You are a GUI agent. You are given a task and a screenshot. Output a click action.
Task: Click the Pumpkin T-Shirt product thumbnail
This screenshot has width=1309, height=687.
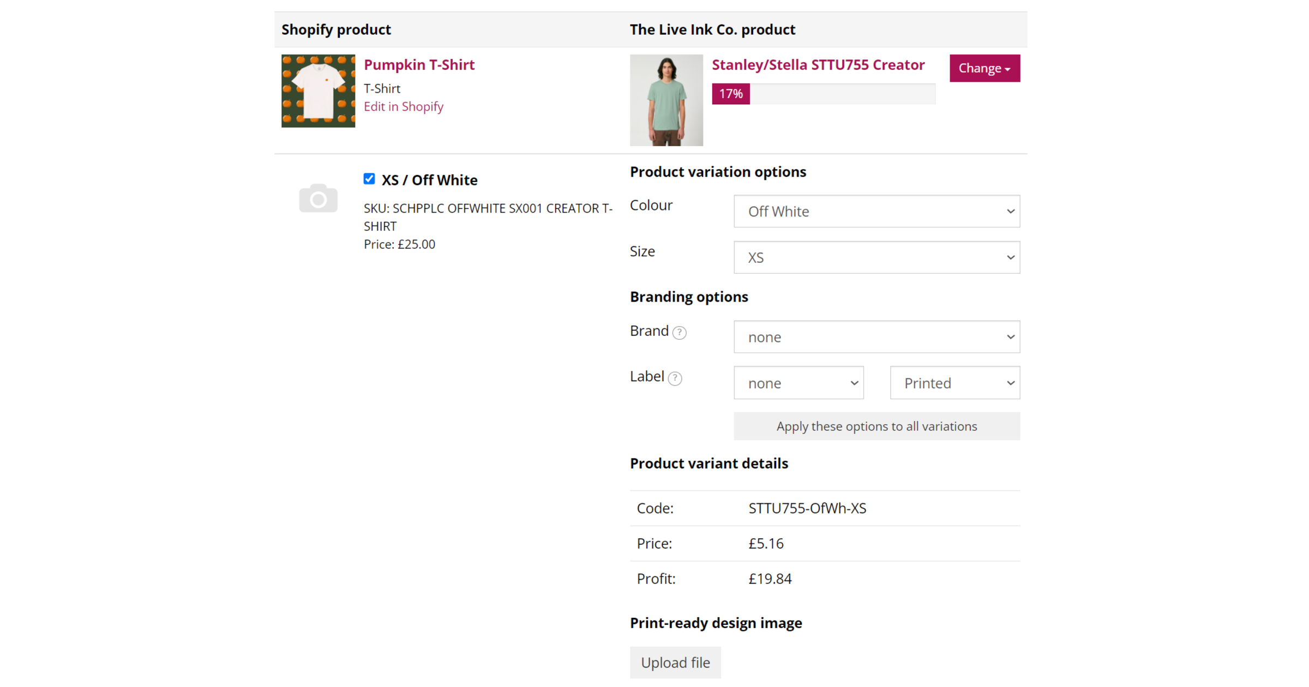click(x=318, y=91)
